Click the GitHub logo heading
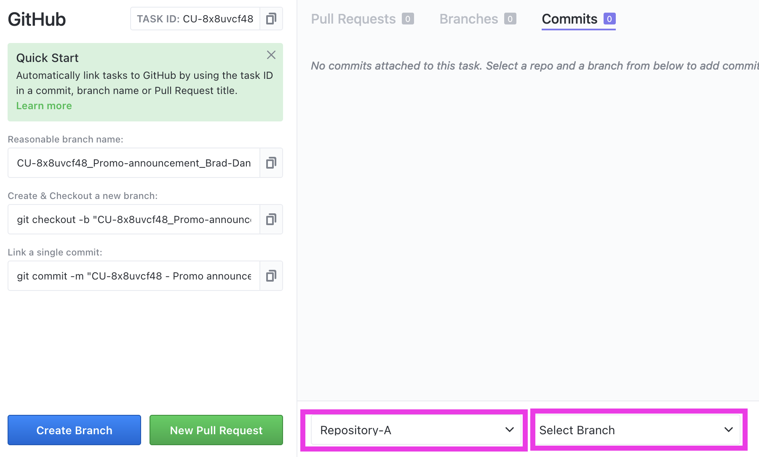This screenshot has width=759, height=457. (36, 19)
